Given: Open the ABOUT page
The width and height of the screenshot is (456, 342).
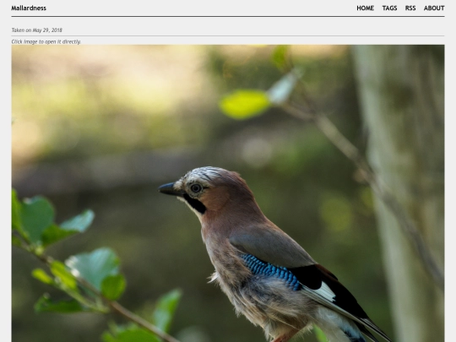Looking at the screenshot, I should click(x=434, y=8).
